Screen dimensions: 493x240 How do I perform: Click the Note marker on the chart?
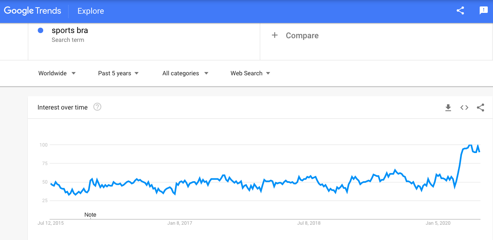(x=90, y=215)
